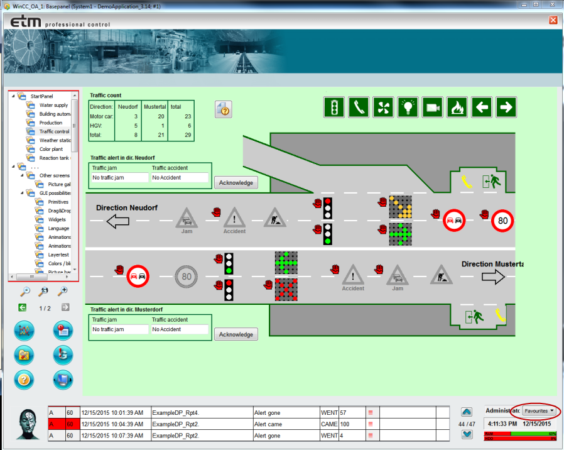The image size is (564, 450).
Task: Open the round help question mark button
Action: click(24, 380)
